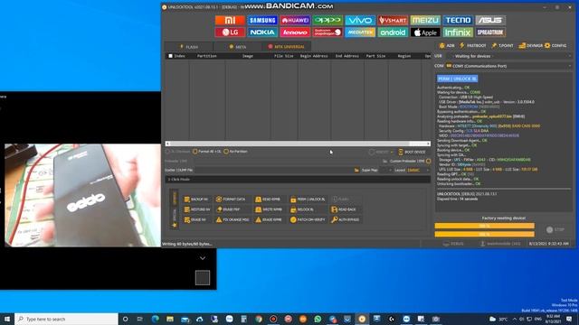579x325 pixels.
Task: Click the AUTH BYPASS button
Action: (346, 220)
